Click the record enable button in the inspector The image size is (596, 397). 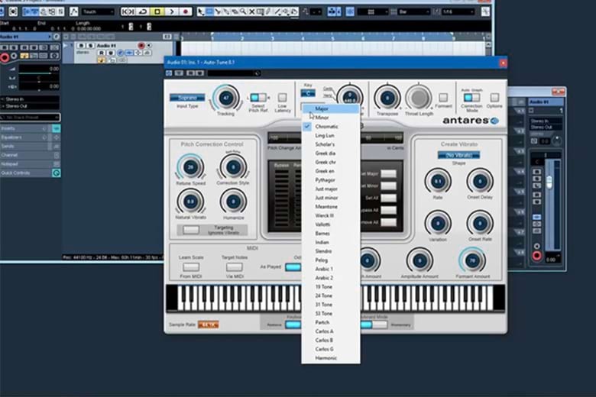pos(5,57)
